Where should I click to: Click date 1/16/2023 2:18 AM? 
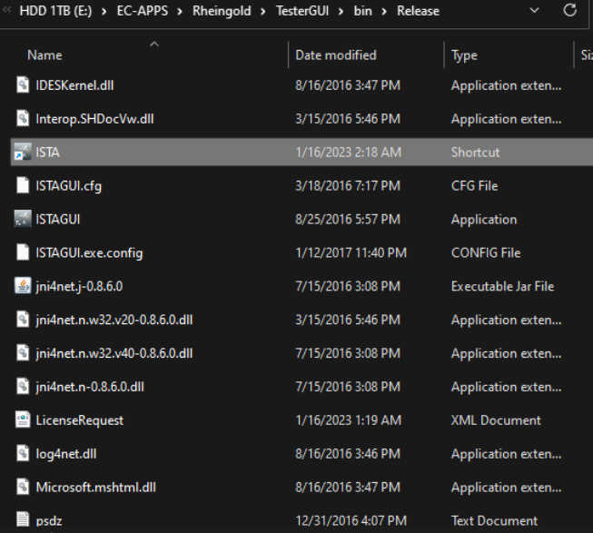click(348, 153)
